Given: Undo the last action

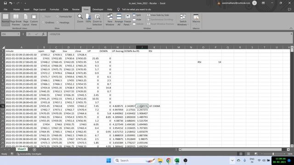Looking at the screenshot, I should coord(11,3).
